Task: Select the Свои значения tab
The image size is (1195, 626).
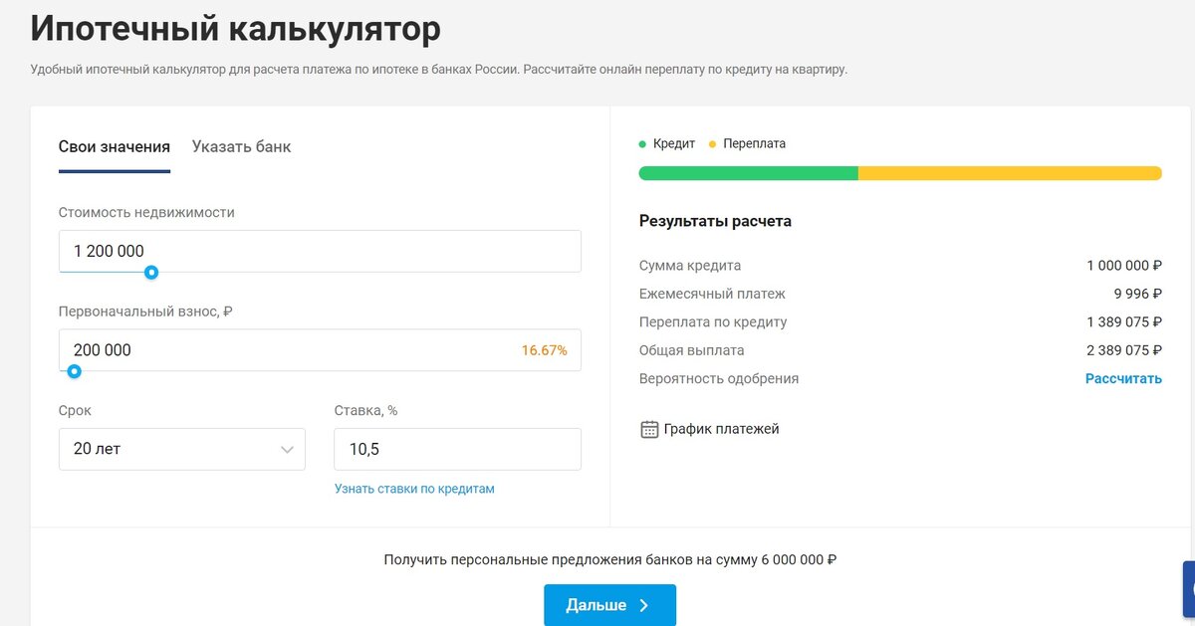Action: [114, 145]
